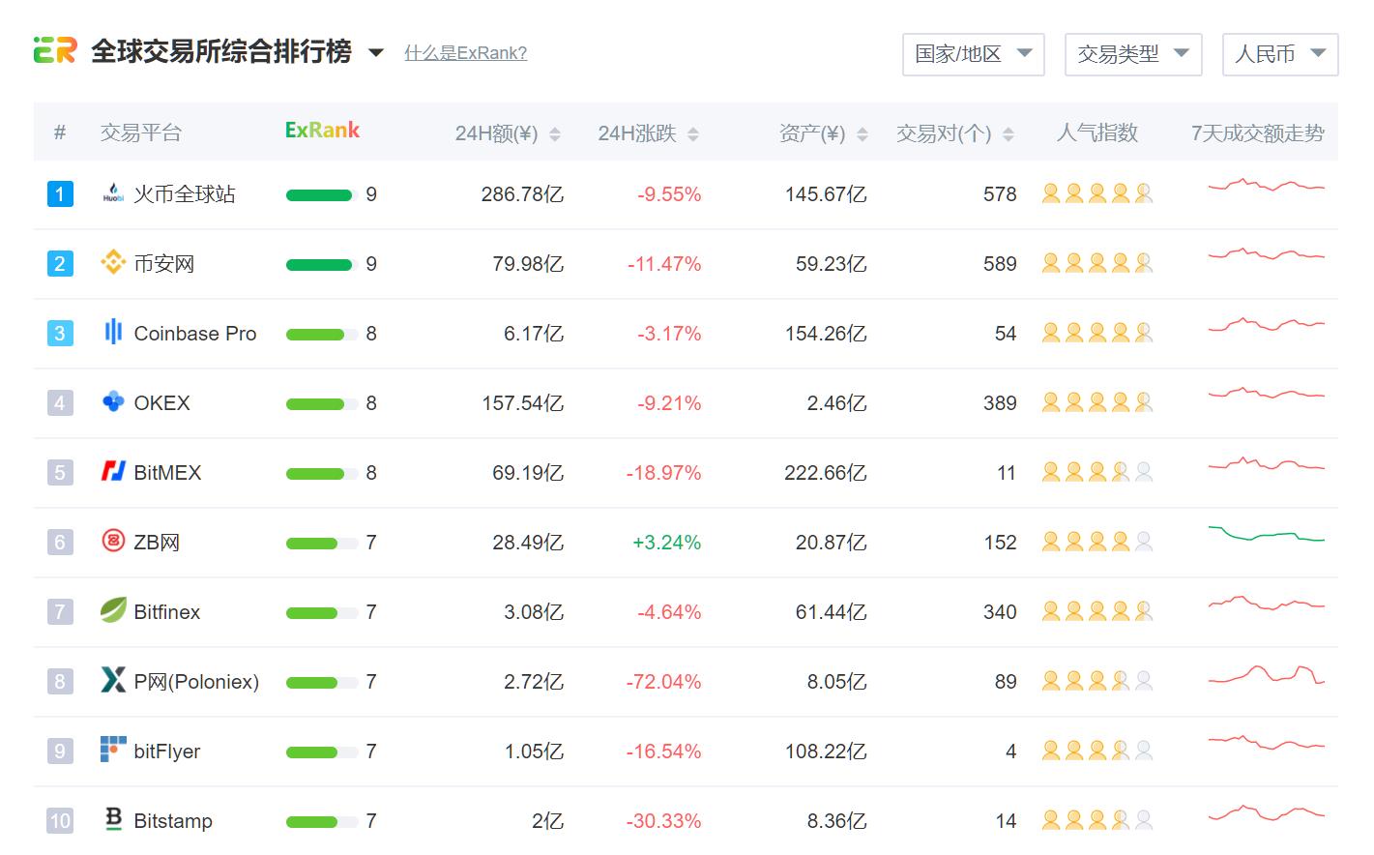The height and width of the screenshot is (855, 1374).
Task: Click the ExRank bar for 火币全球站
Action: [x=322, y=195]
